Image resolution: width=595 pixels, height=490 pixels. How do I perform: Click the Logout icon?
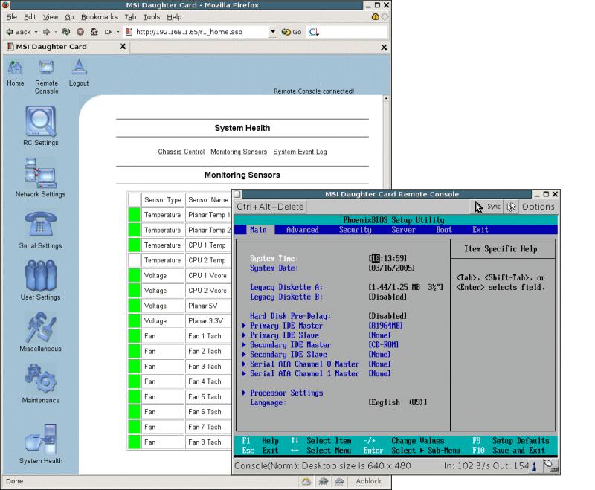79,68
